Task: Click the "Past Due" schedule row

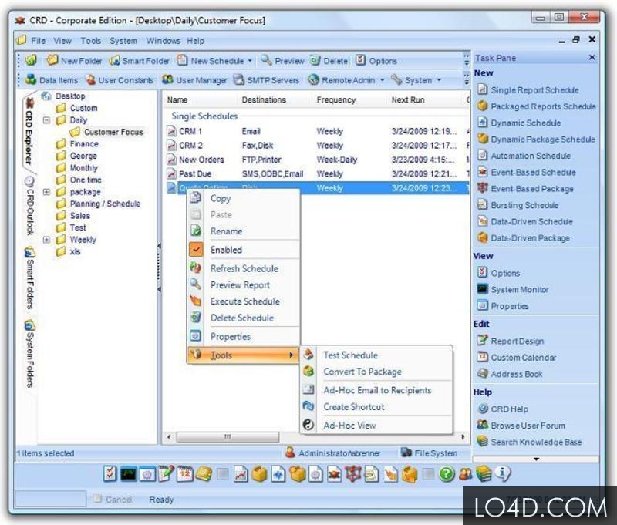Action: [317, 173]
